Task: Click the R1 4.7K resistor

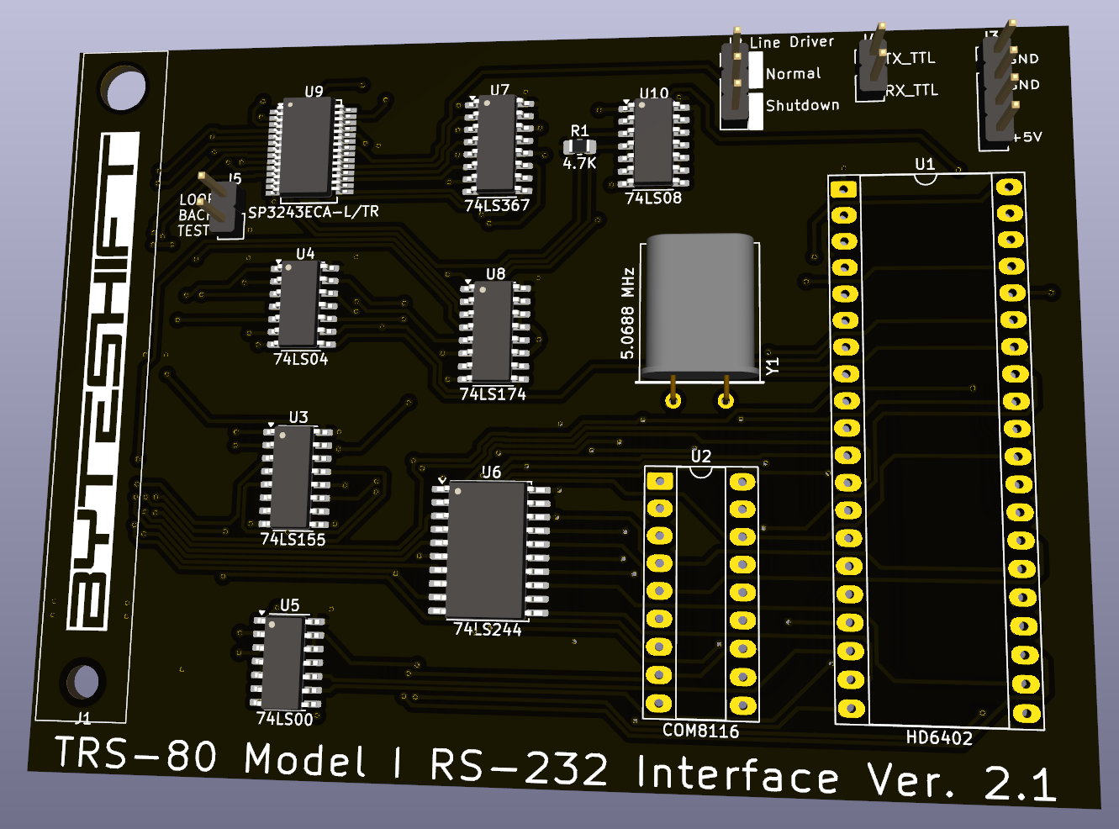Action: [x=580, y=147]
